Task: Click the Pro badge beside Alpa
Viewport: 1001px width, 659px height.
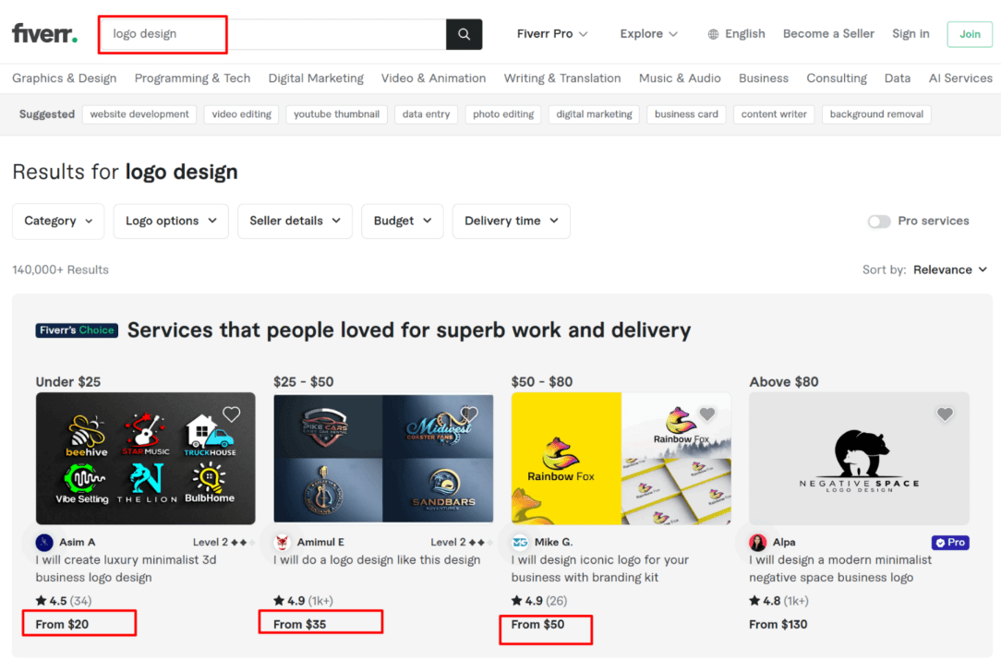Action: click(x=950, y=543)
